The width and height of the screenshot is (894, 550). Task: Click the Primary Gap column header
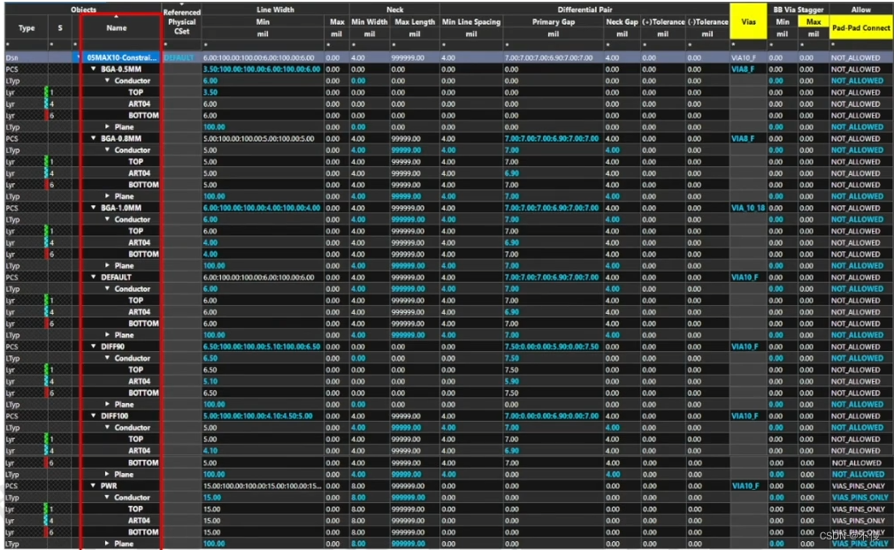tap(553, 21)
